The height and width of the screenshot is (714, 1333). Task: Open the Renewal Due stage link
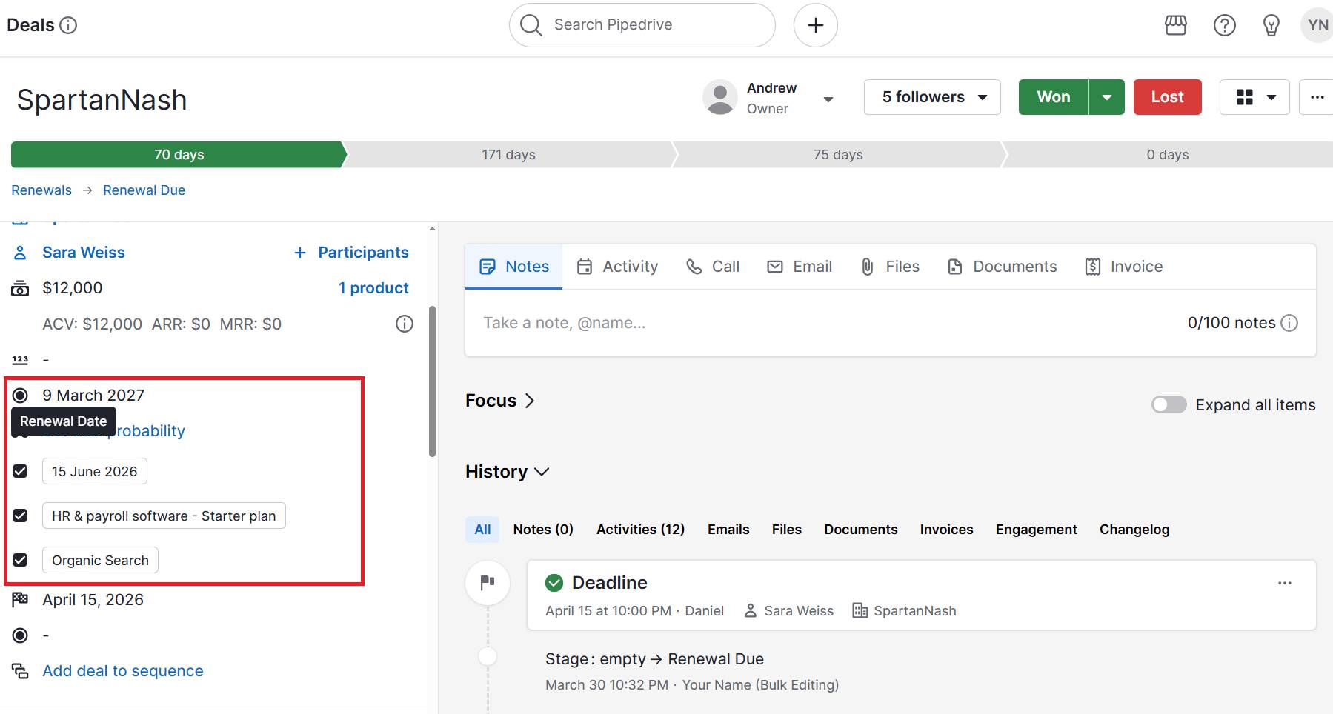pyautogui.click(x=144, y=190)
